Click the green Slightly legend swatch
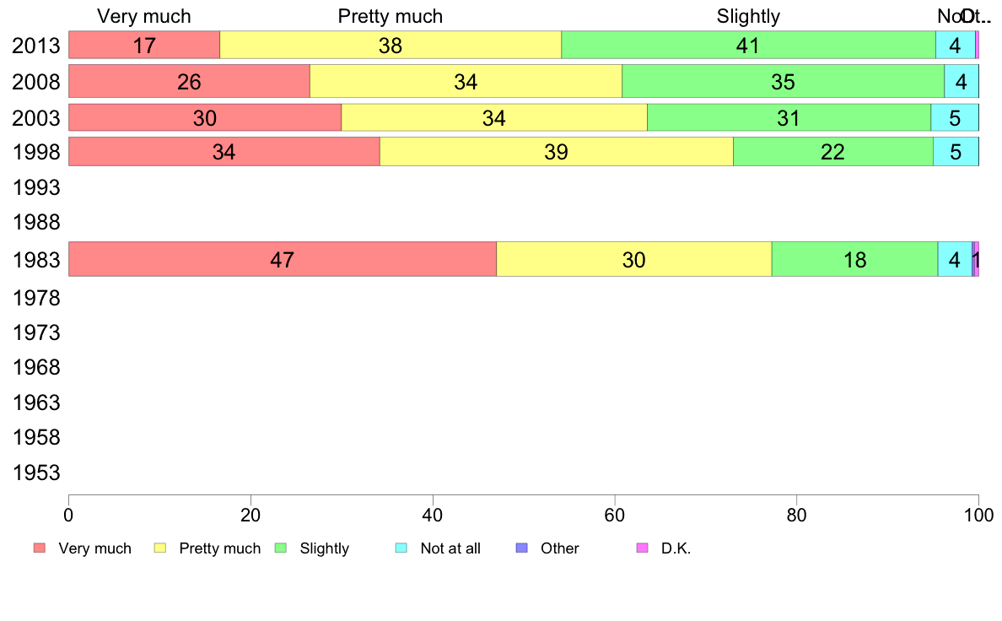1002x621 pixels. click(x=281, y=548)
